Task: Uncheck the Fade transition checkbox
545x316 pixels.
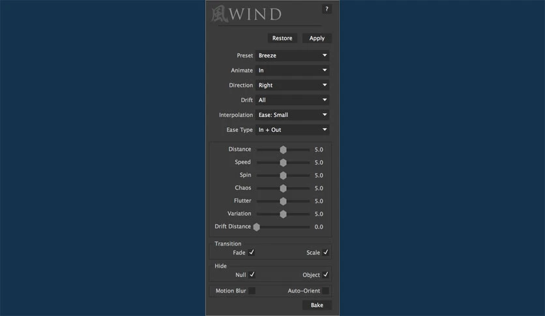Action: pyautogui.click(x=252, y=252)
